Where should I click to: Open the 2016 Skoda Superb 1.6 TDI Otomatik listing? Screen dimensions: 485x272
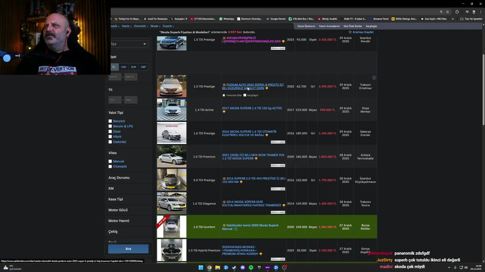[249, 133]
